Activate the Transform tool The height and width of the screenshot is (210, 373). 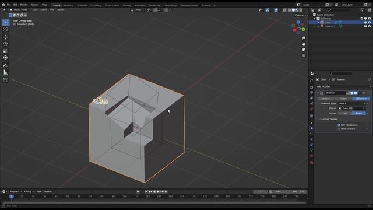(x=5, y=58)
